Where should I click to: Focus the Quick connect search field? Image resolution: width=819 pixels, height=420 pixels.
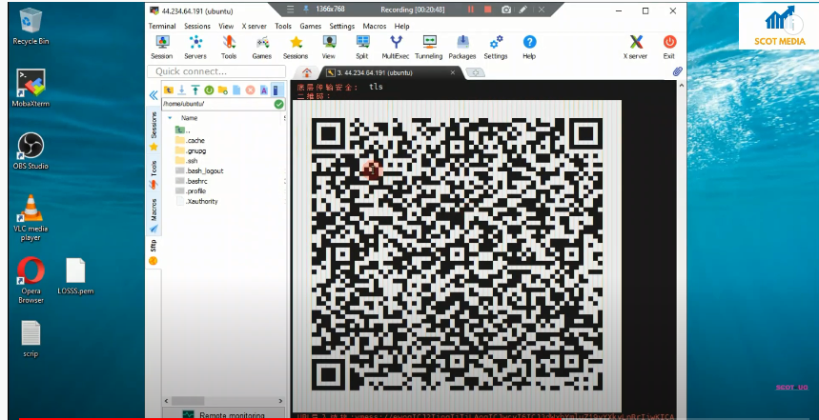pyautogui.click(x=216, y=71)
